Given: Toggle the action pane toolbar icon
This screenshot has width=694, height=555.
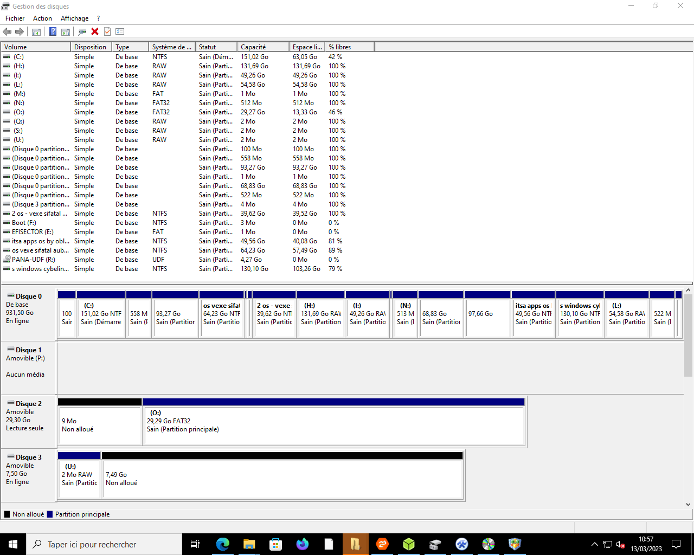Looking at the screenshot, I should (x=66, y=31).
